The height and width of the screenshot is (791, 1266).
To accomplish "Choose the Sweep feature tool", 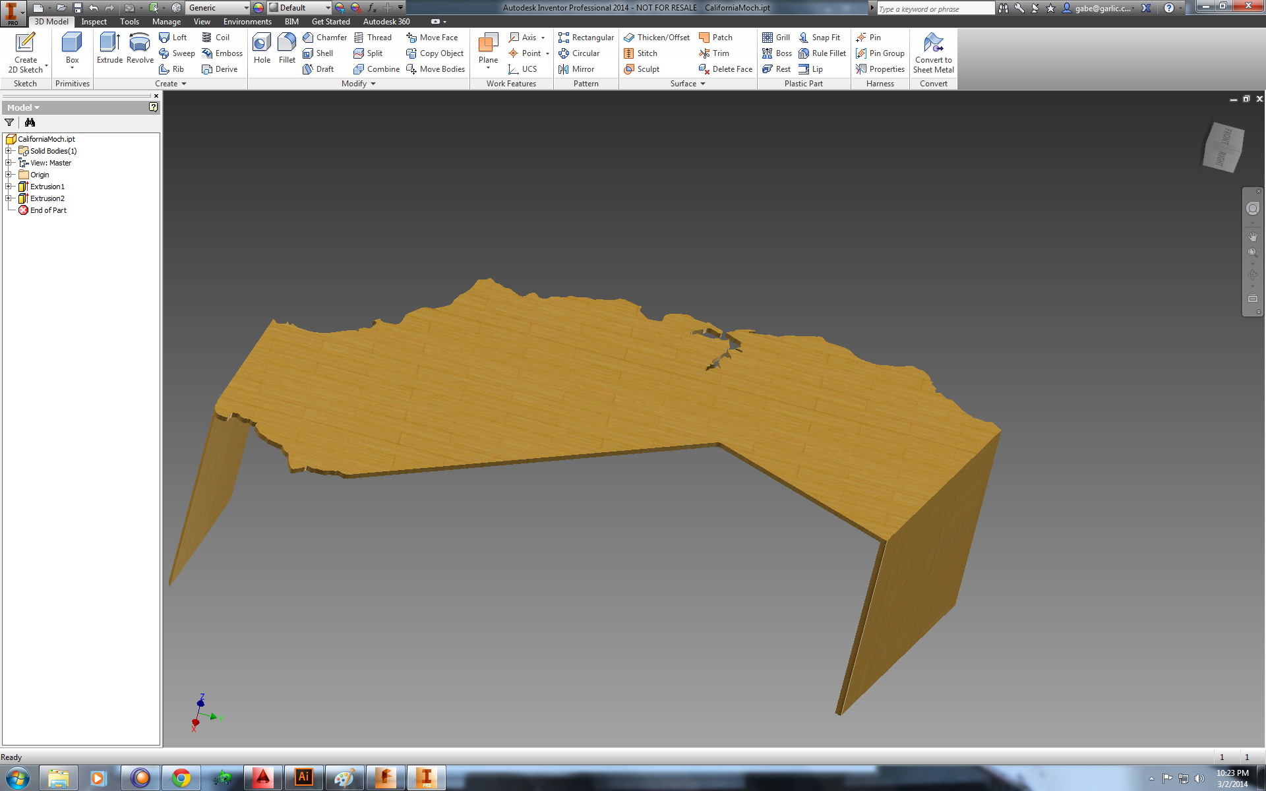I will (x=177, y=53).
